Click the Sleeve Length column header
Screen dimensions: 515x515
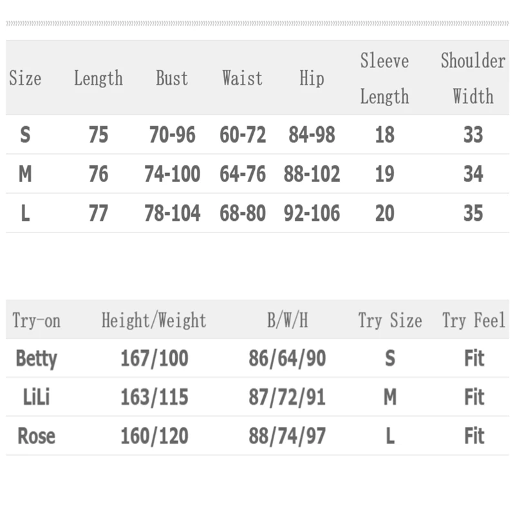[384, 79]
